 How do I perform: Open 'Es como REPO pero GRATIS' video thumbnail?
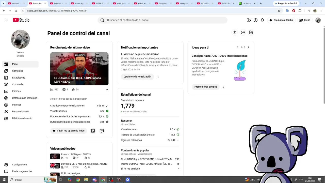[55, 156]
